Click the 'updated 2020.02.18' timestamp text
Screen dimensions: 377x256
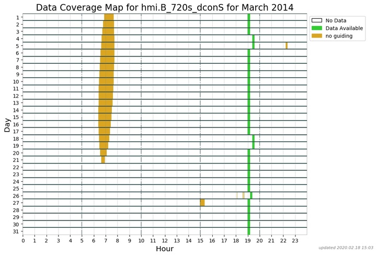pos(346,248)
